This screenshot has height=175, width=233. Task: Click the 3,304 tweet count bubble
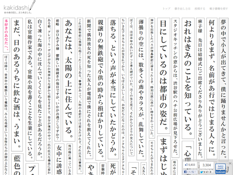tap(206, 165)
